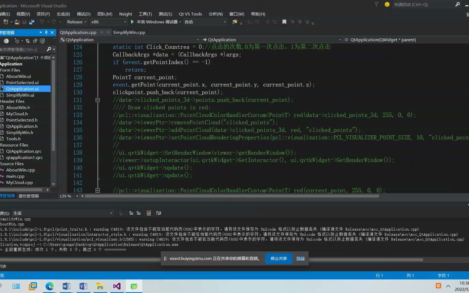Screen dimensions: 469x293
Task: Close the QtApplication.cpp editor tab
Action: [x=108, y=33]
